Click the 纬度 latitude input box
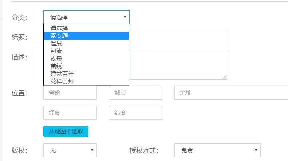Image resolution: width=288 pixels, height=161 pixels. (135, 113)
